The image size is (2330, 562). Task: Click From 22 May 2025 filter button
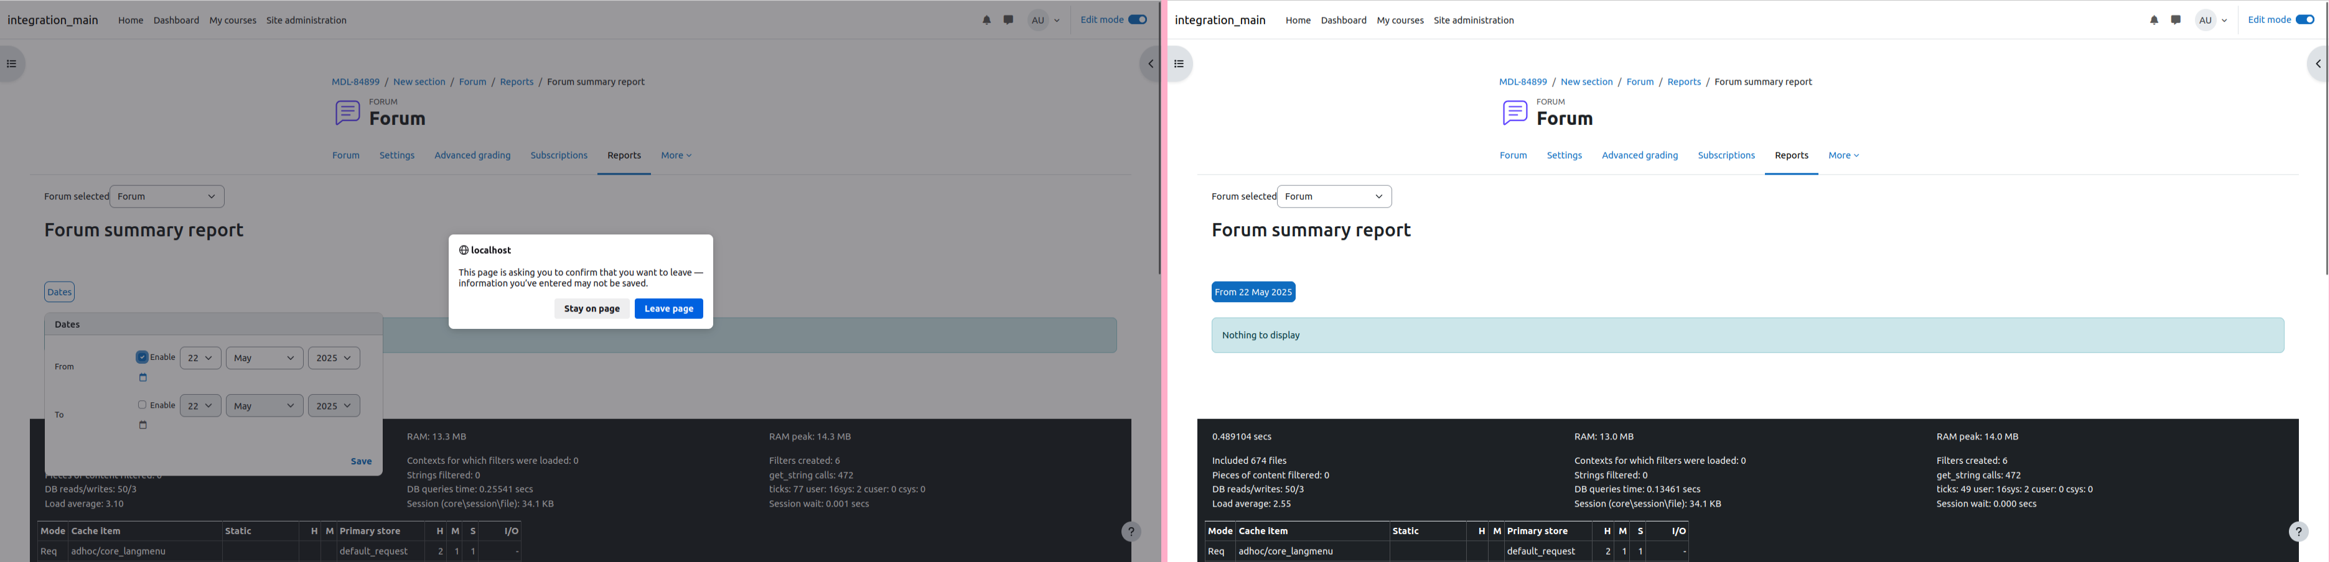(1253, 293)
